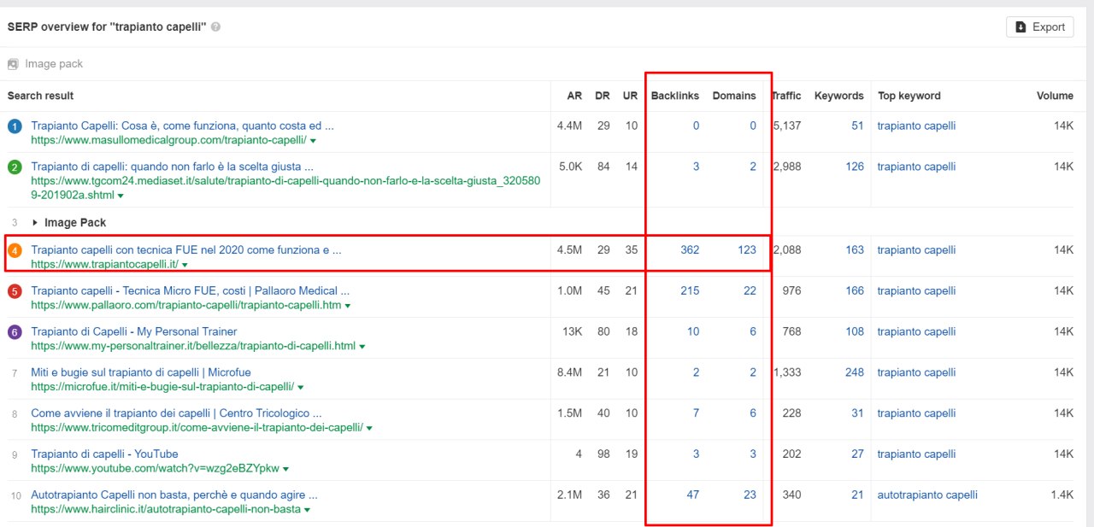Open dropdown arrow next to tgcom24.mediaset.it URL
Image resolution: width=1094 pixels, height=527 pixels.
(x=121, y=196)
